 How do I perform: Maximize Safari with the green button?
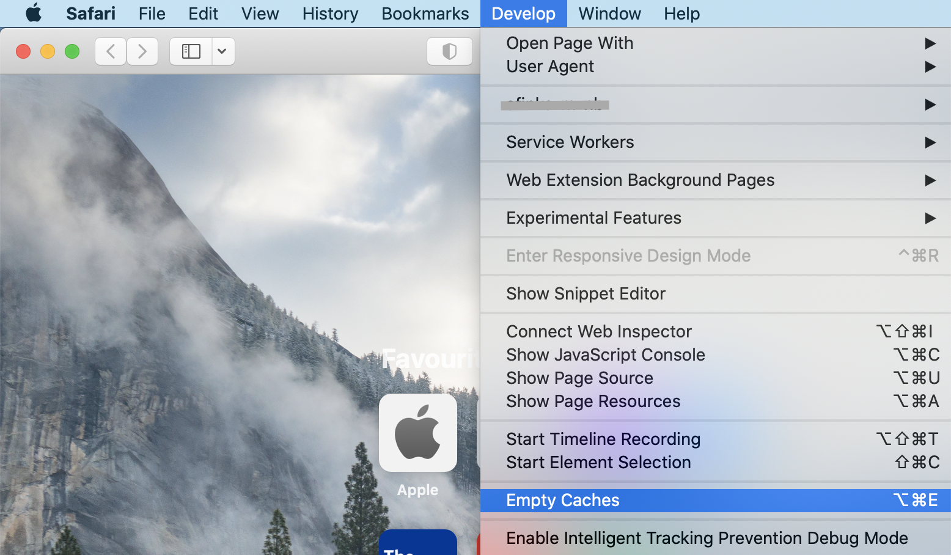(72, 51)
